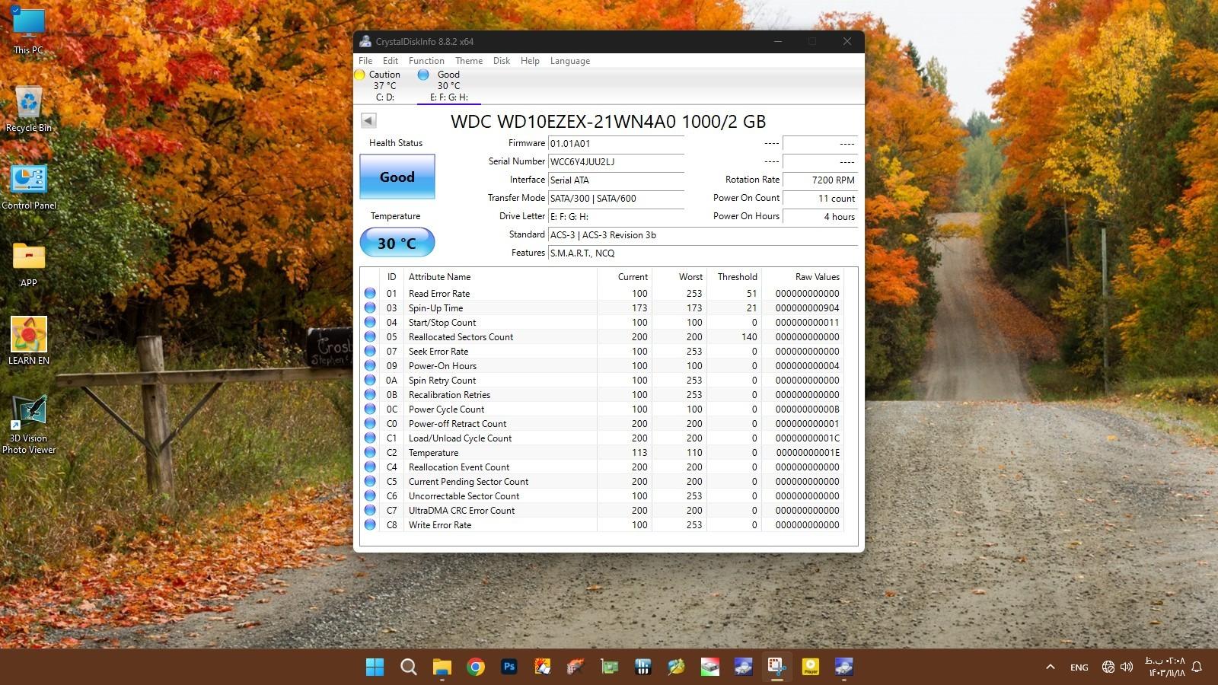Click the 30 °C temperature button
The height and width of the screenshot is (685, 1218).
point(397,243)
